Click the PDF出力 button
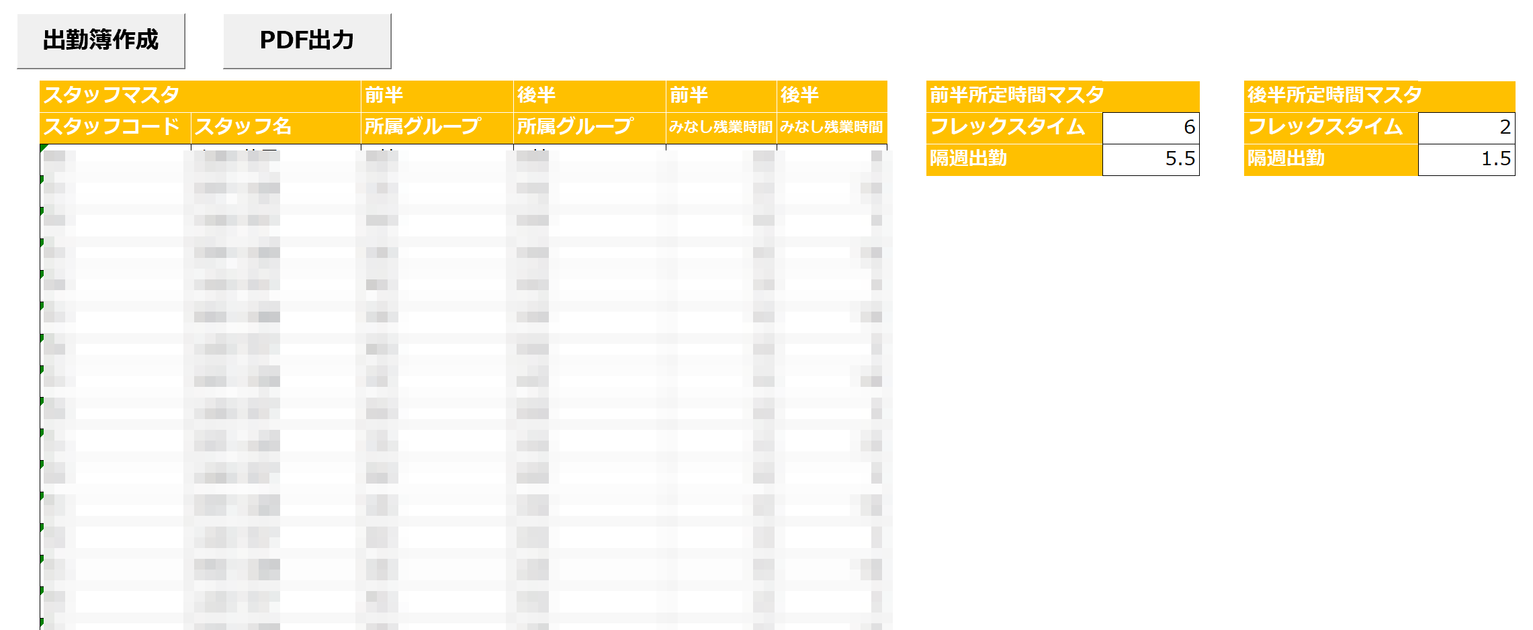Image resolution: width=1533 pixels, height=630 pixels. [307, 41]
